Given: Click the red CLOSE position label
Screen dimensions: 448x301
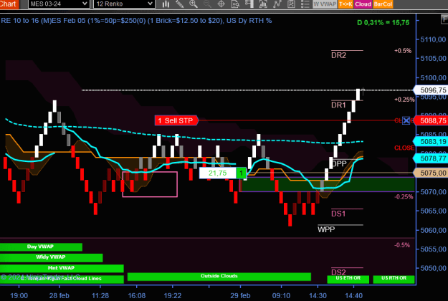Looking at the screenshot, I should (x=404, y=148).
